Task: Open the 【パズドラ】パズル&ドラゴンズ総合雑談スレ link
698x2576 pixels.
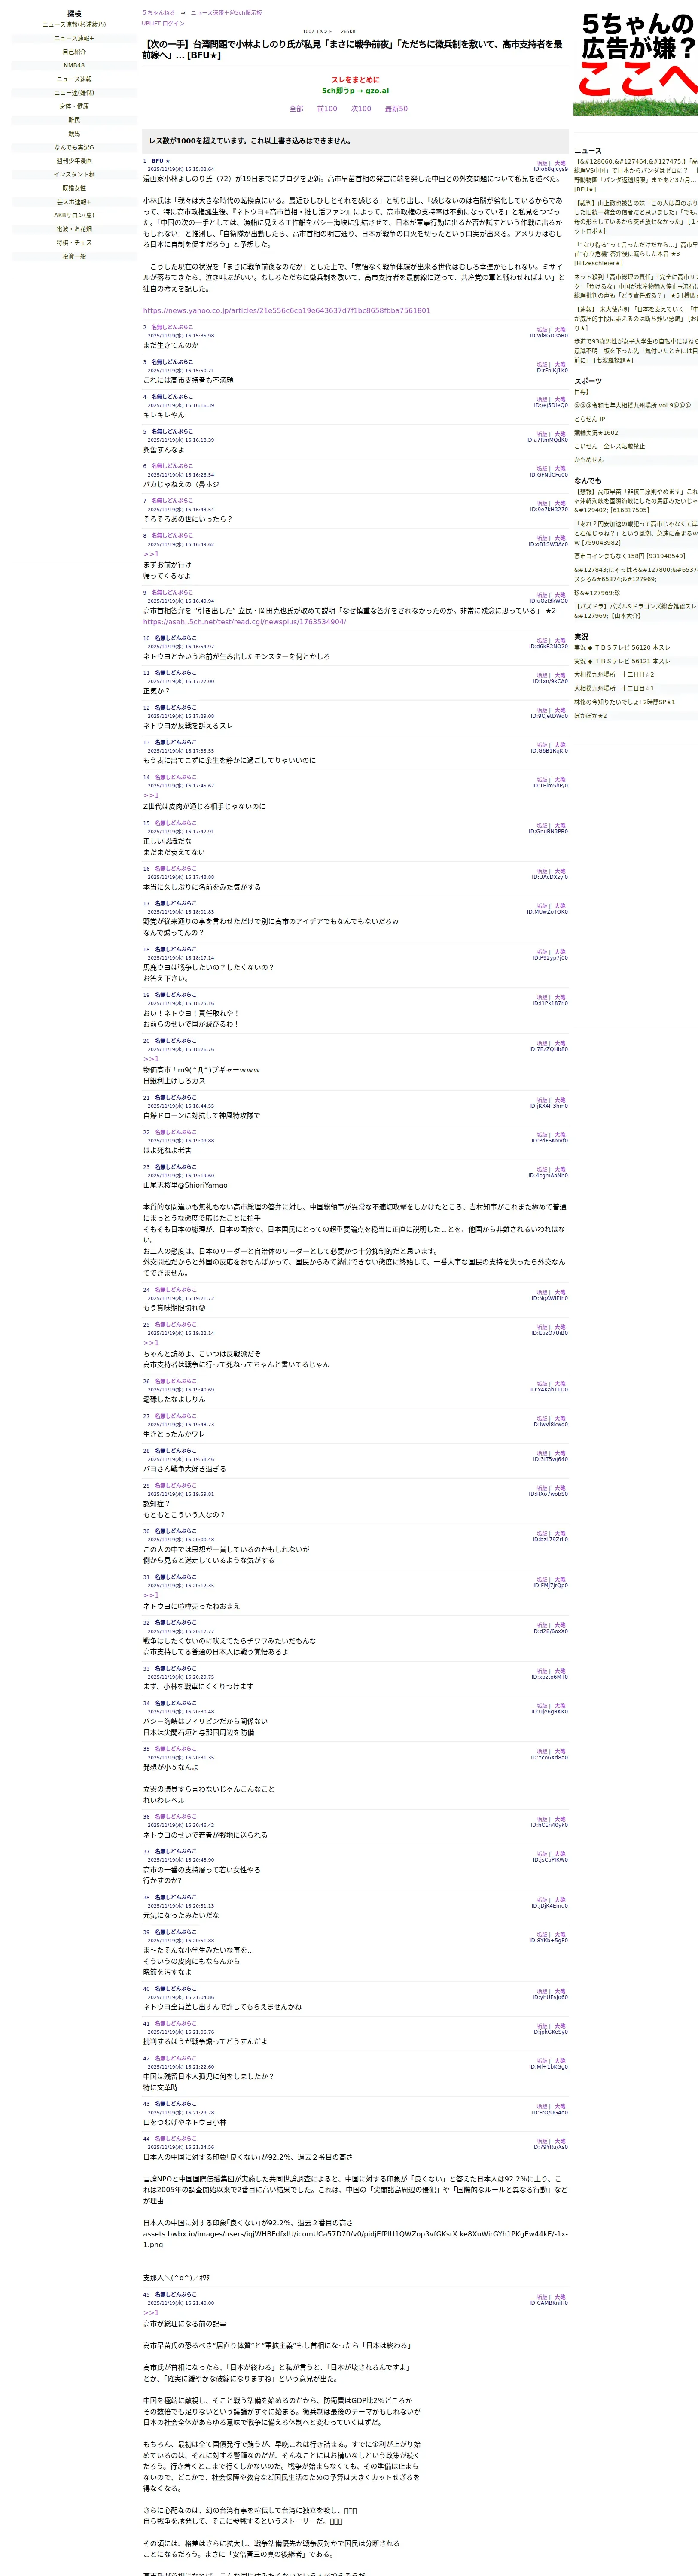Action: [636, 611]
